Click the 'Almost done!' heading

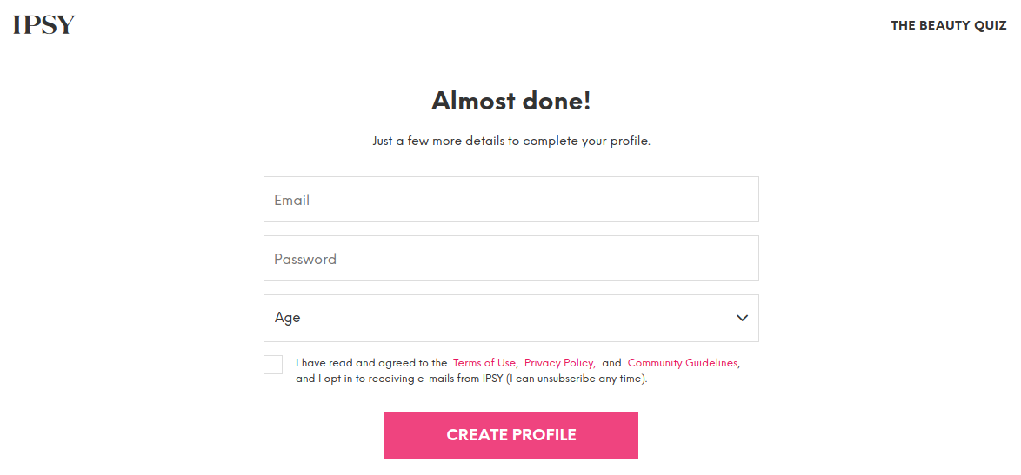click(511, 102)
